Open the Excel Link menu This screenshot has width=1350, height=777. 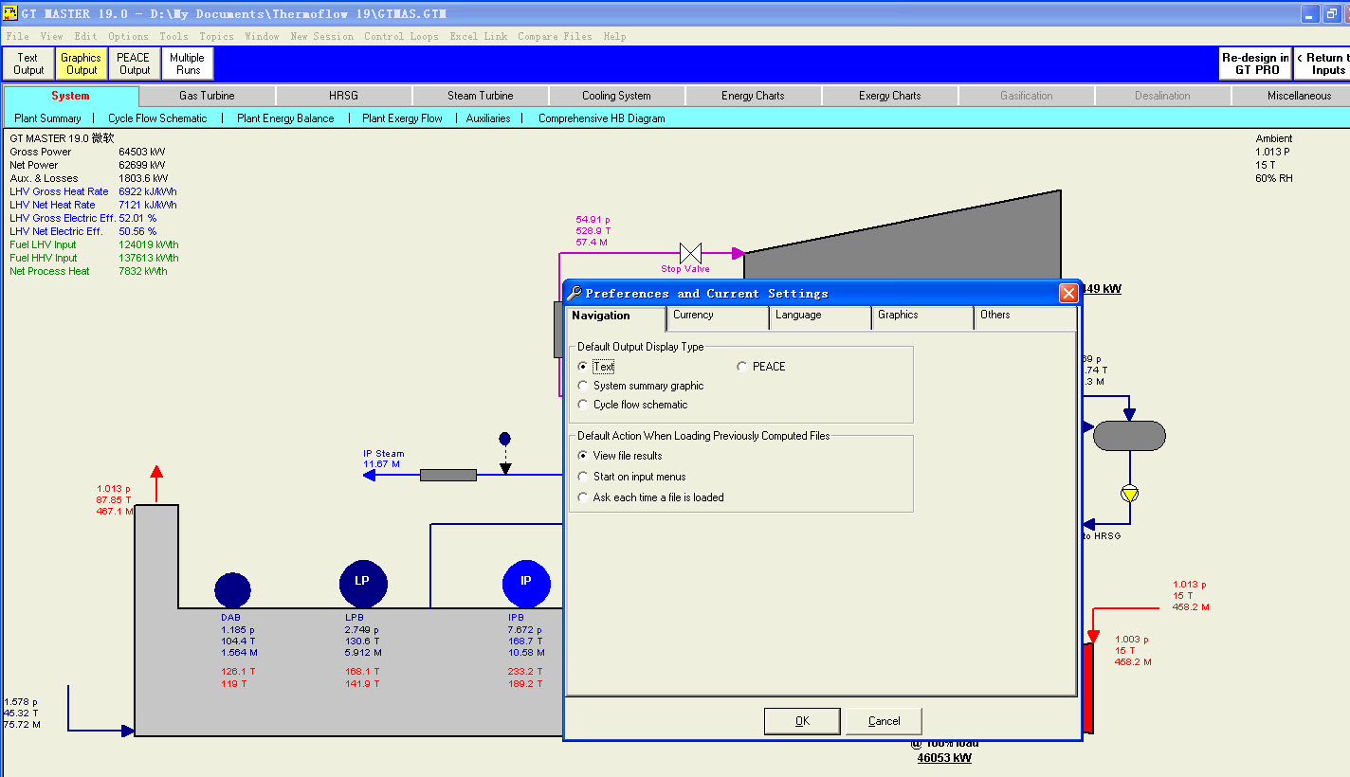pyautogui.click(x=478, y=36)
